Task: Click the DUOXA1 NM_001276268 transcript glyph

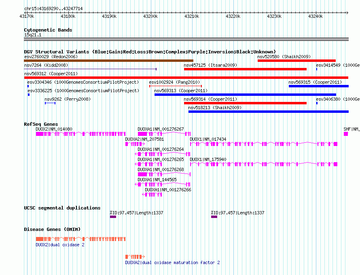Action: 164,174
